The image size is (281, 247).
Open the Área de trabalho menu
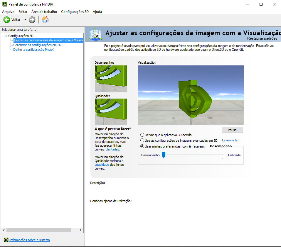pos(44,12)
